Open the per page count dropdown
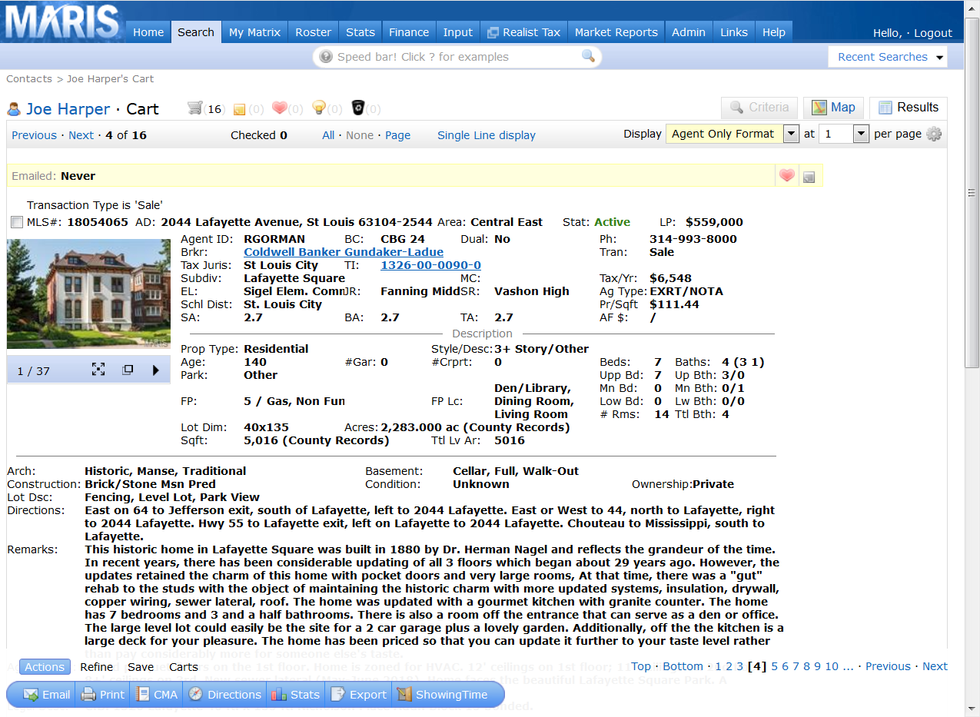Image resolution: width=980 pixels, height=717 pixels. click(860, 134)
